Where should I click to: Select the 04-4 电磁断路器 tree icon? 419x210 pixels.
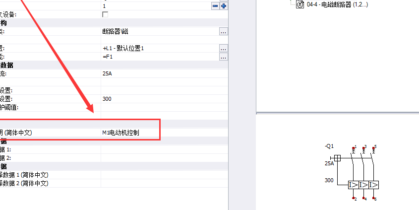point(300,4)
